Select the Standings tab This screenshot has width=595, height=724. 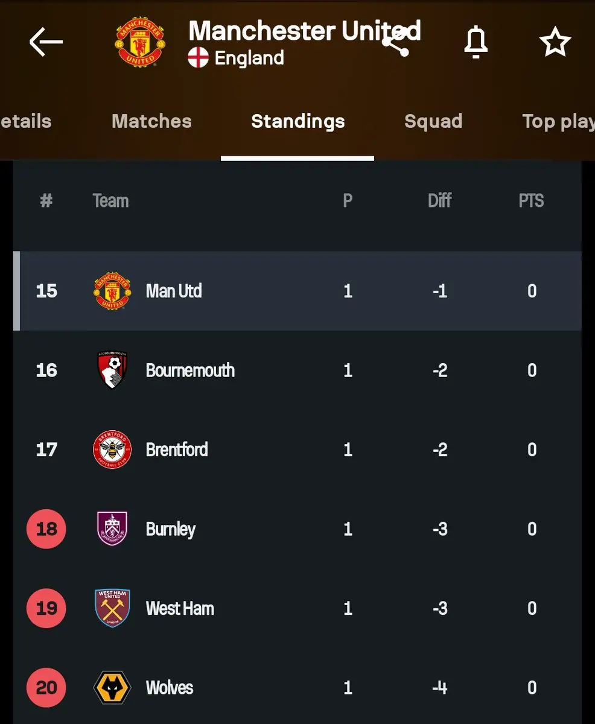tap(297, 121)
